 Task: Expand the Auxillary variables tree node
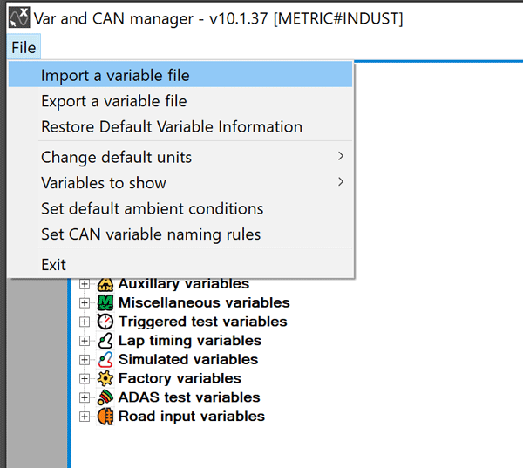point(85,284)
